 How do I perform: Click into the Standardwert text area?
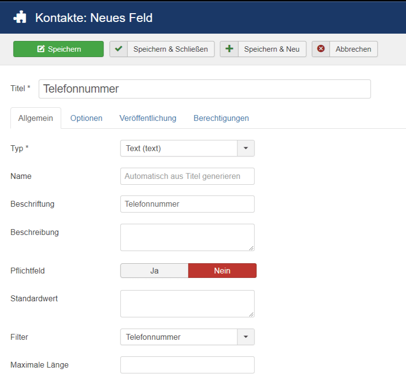point(187,304)
